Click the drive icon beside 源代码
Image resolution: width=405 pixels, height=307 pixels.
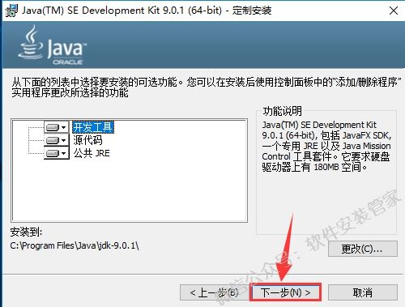(x=53, y=140)
